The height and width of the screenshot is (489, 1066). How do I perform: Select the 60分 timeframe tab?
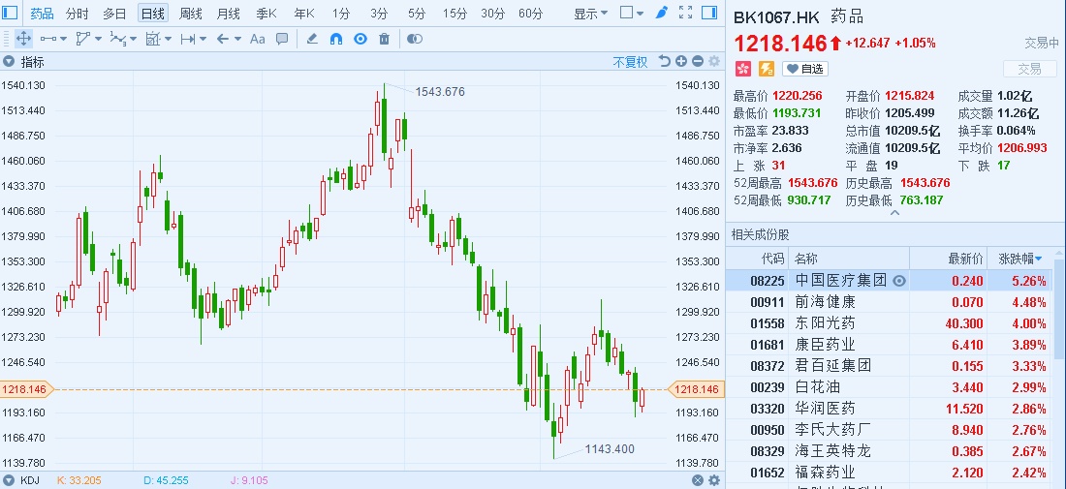tap(530, 14)
